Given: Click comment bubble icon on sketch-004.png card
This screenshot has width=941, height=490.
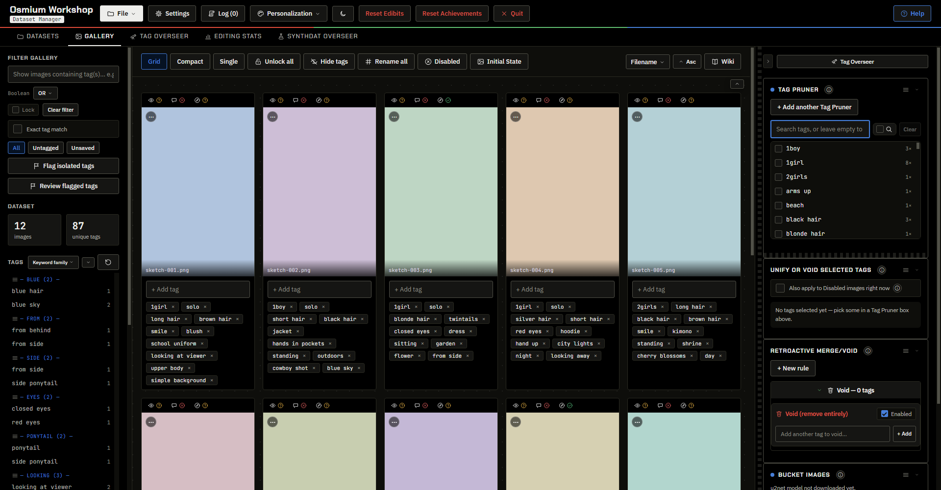Looking at the screenshot, I should 539,100.
